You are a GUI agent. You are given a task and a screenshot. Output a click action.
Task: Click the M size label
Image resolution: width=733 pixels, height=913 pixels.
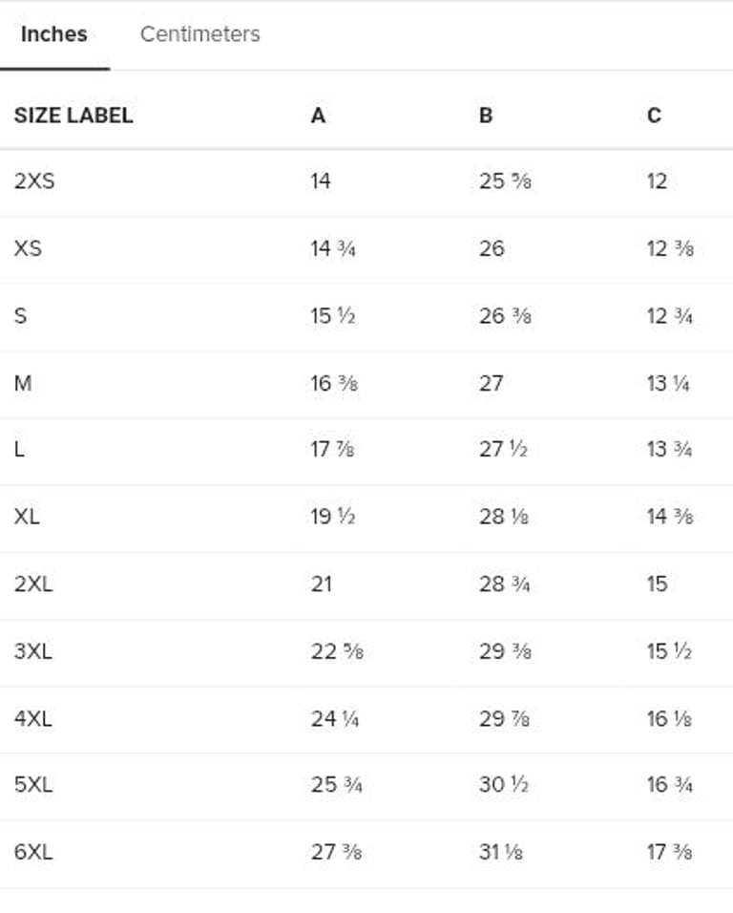[23, 383]
